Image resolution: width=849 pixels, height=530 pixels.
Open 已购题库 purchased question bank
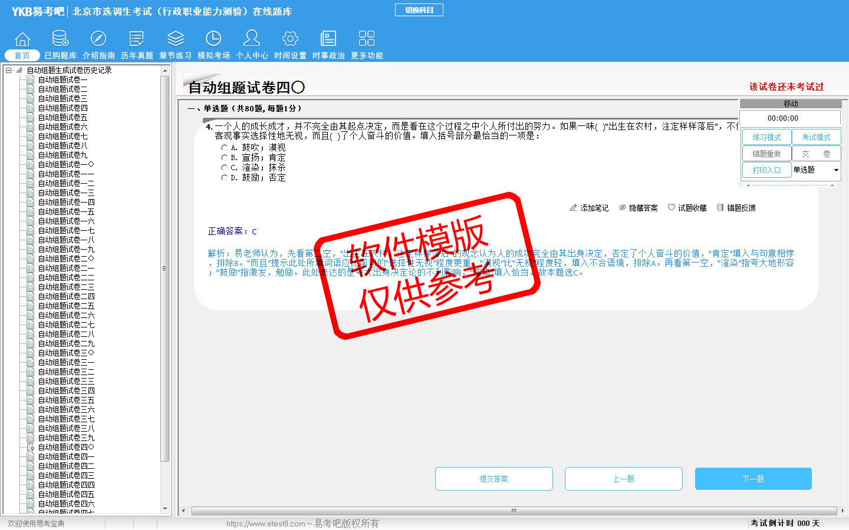pos(60,39)
